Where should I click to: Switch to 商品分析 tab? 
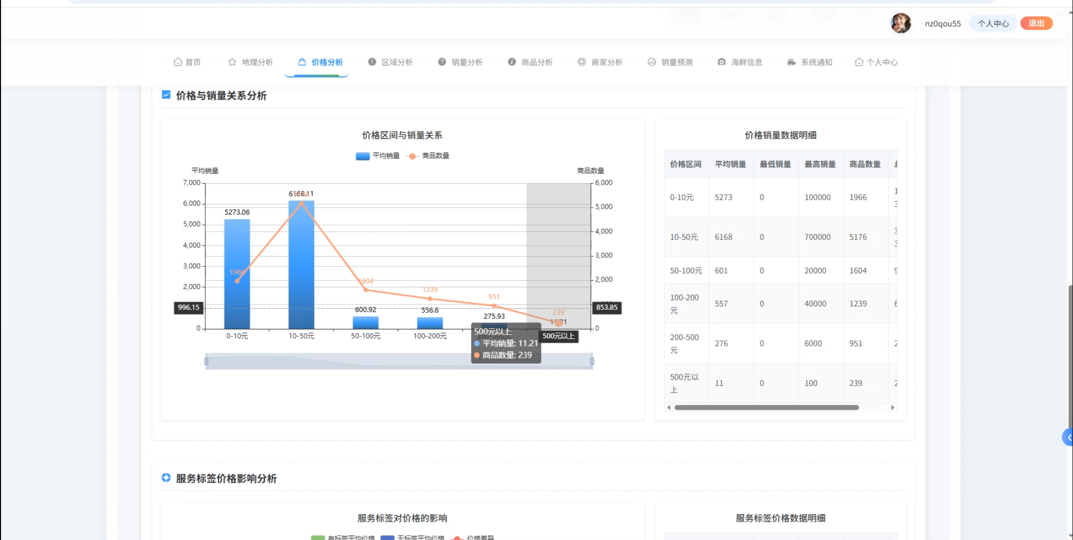coord(531,62)
